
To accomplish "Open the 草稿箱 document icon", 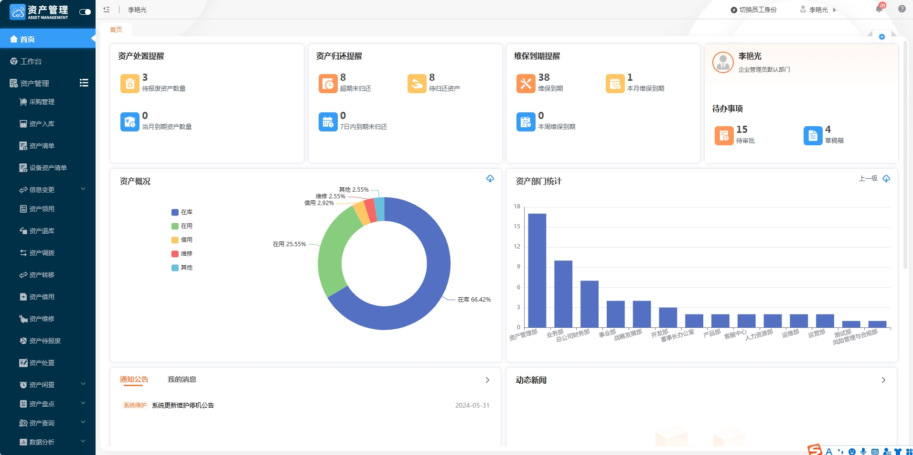I will click(x=813, y=136).
